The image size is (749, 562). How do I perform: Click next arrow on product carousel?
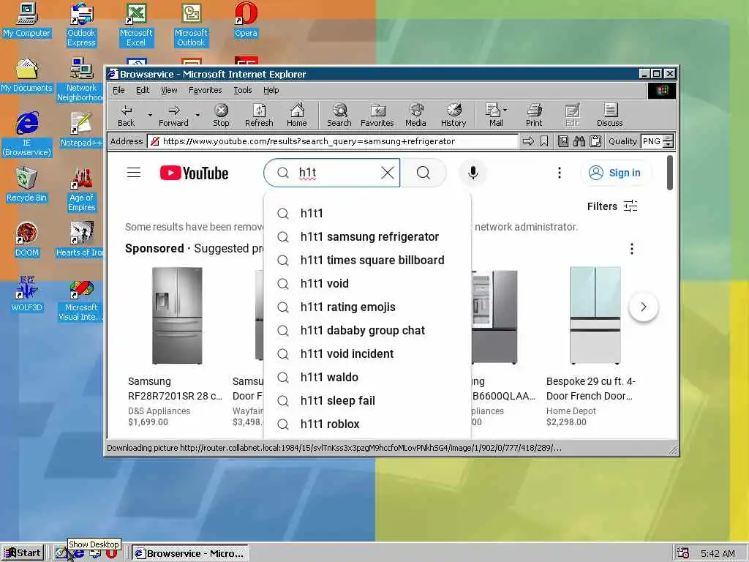644,307
